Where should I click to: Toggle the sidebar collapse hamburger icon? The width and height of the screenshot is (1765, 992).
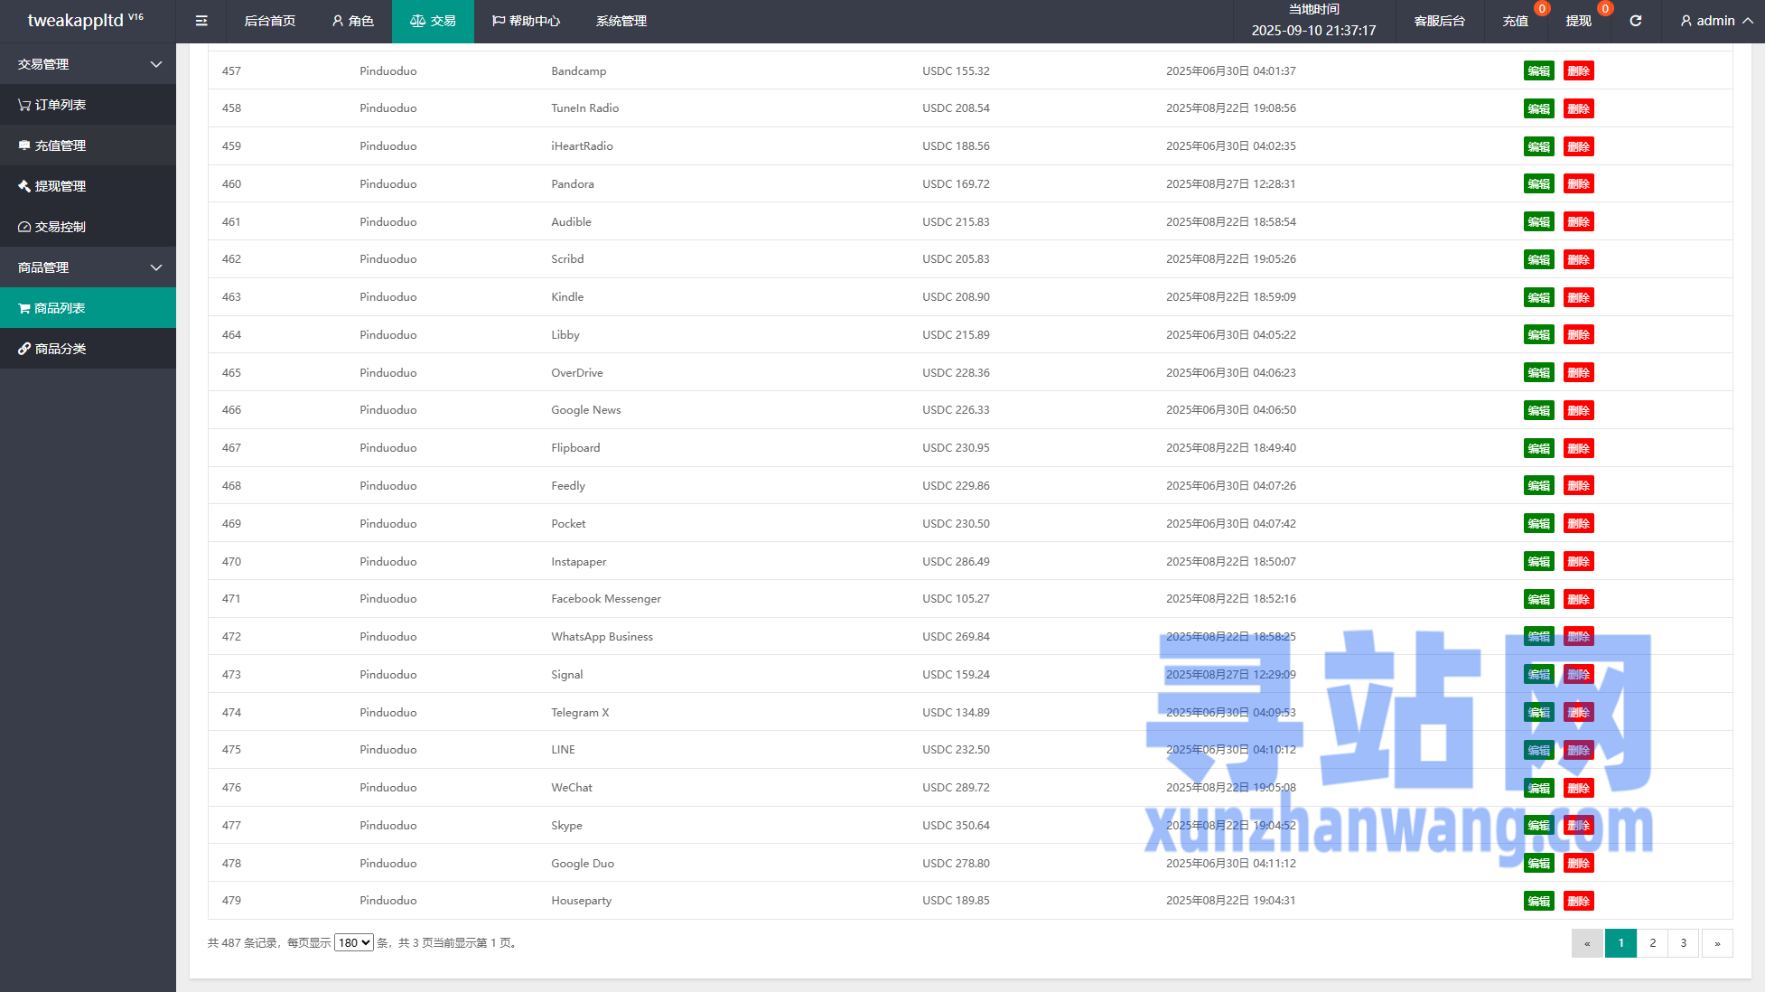201,21
